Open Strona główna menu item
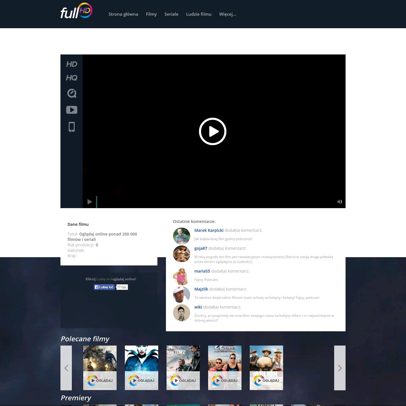 [123, 14]
